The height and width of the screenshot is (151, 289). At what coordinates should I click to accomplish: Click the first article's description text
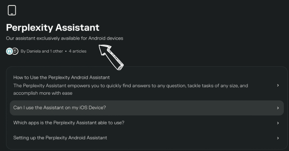coord(131,89)
